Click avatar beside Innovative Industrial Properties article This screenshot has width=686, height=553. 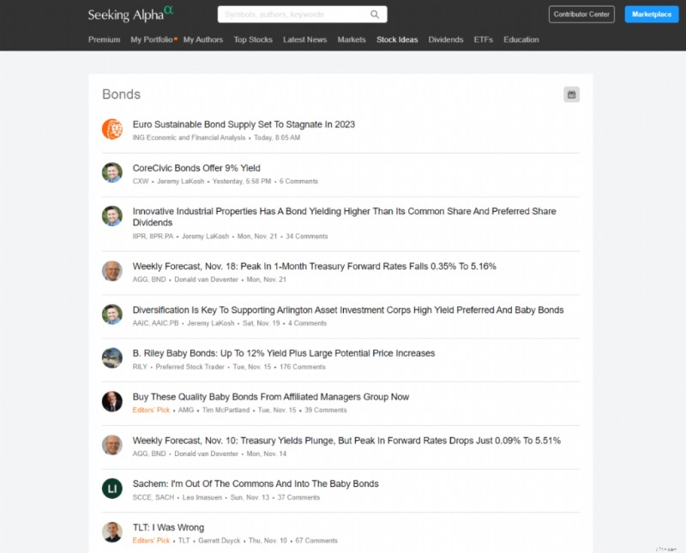click(112, 216)
